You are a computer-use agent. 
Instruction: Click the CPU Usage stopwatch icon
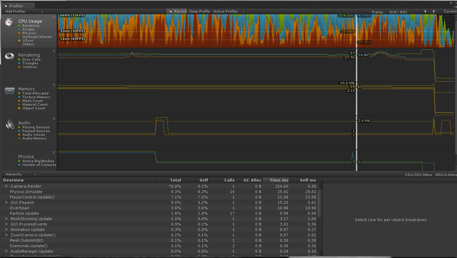pyautogui.click(x=10, y=22)
